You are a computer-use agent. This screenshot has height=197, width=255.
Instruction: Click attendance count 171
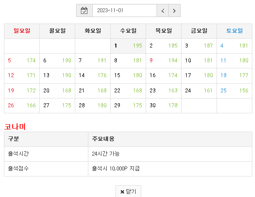point(31,75)
